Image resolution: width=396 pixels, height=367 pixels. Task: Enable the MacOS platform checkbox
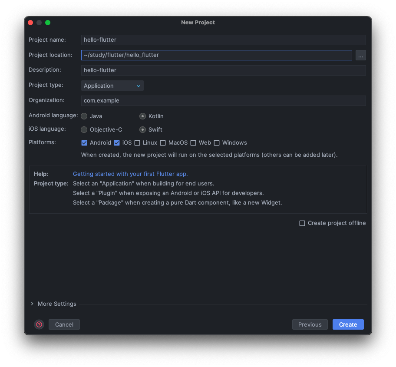163,143
